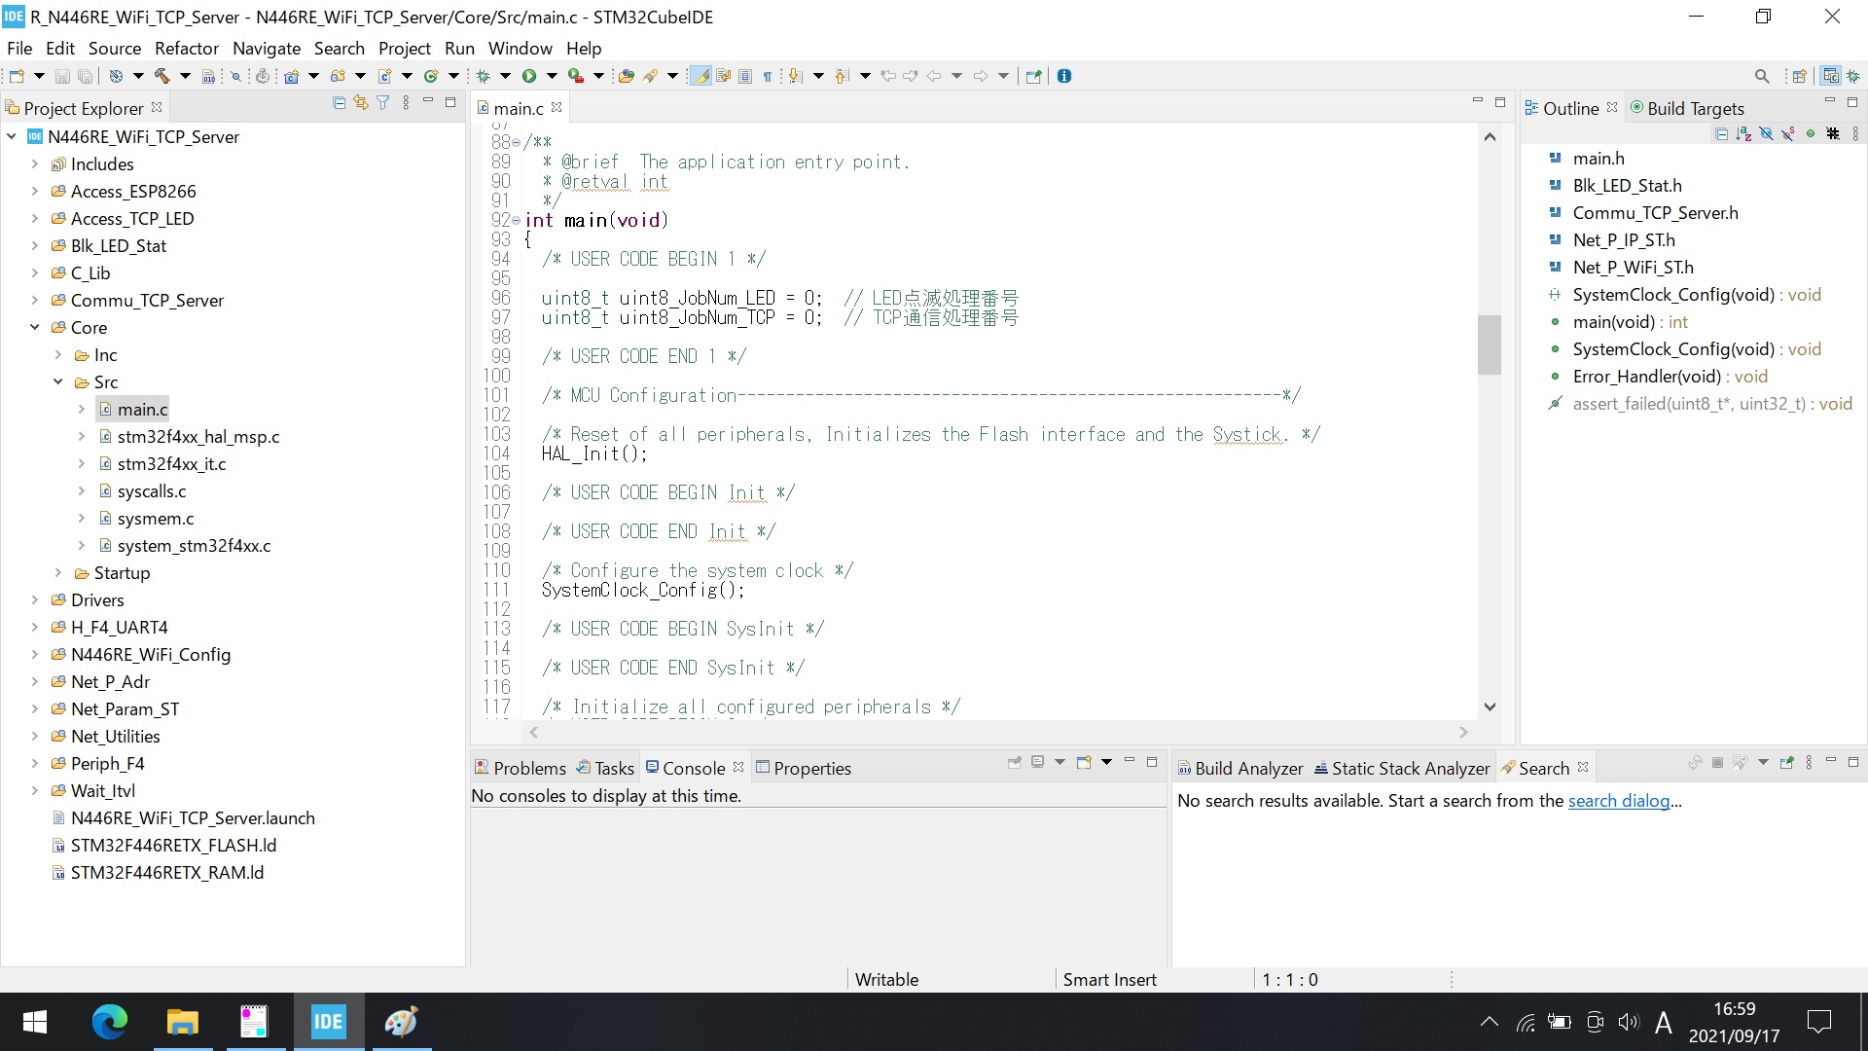
Task: Click the toolbar Search magnifier icon
Action: click(x=1762, y=76)
